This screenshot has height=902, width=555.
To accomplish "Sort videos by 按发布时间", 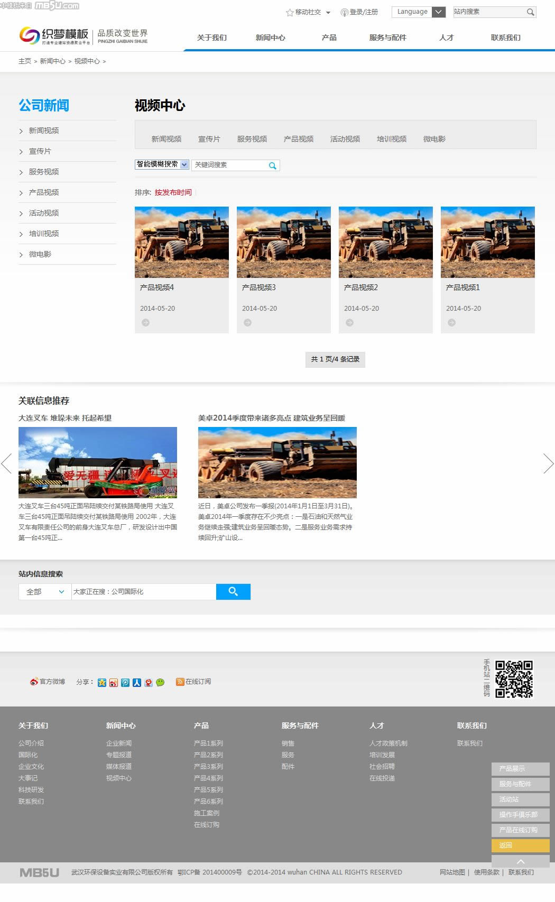I will click(x=173, y=192).
